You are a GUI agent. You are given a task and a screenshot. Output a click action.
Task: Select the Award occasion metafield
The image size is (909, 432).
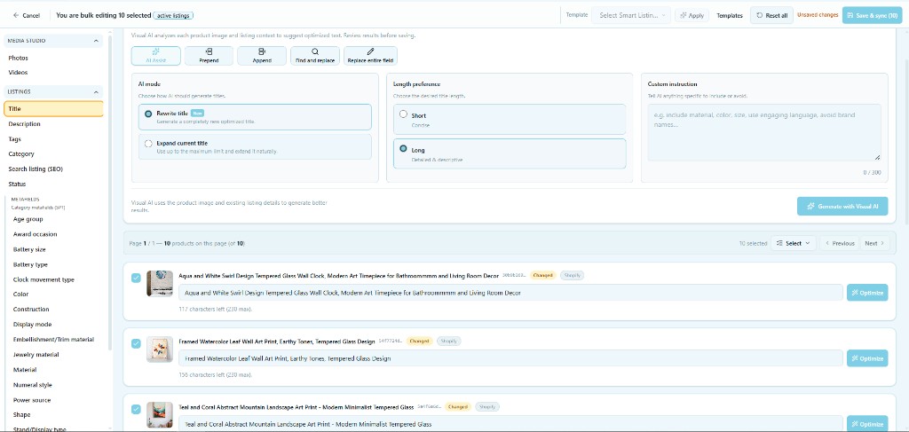(x=35, y=234)
